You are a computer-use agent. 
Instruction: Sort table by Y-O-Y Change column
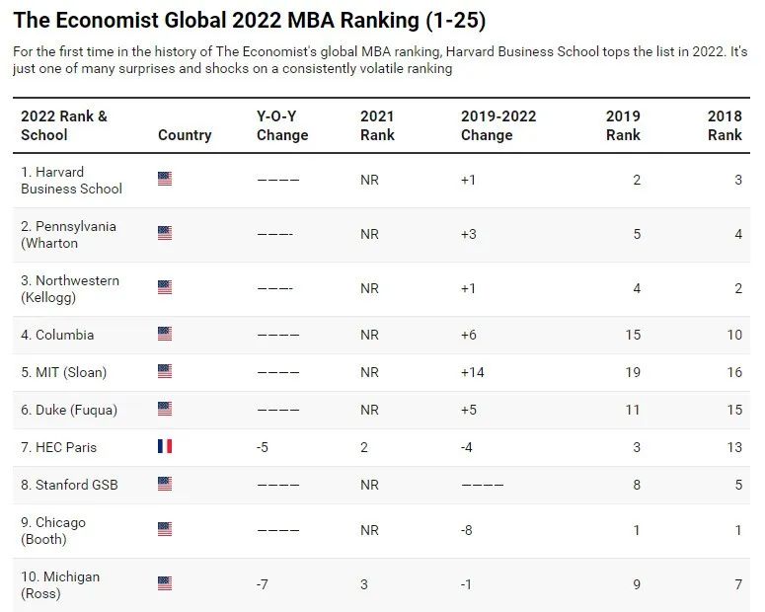point(282,125)
